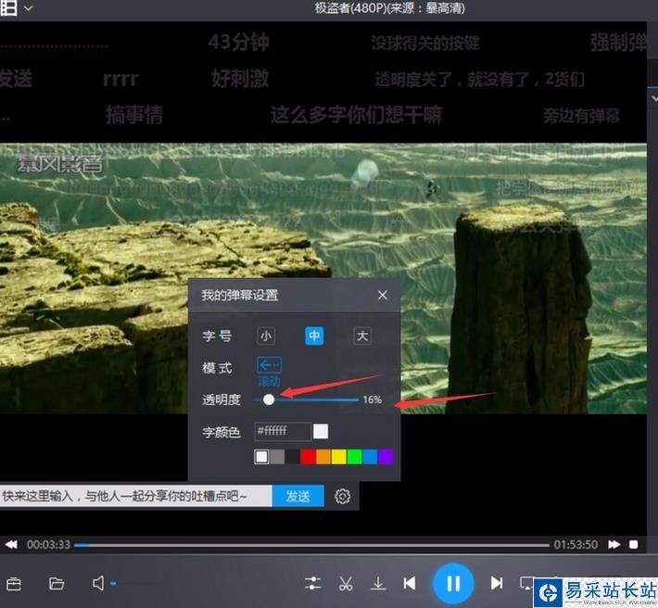This screenshot has height=608, width=658.
Task: Click the scissors clip icon
Action: pyautogui.click(x=346, y=583)
